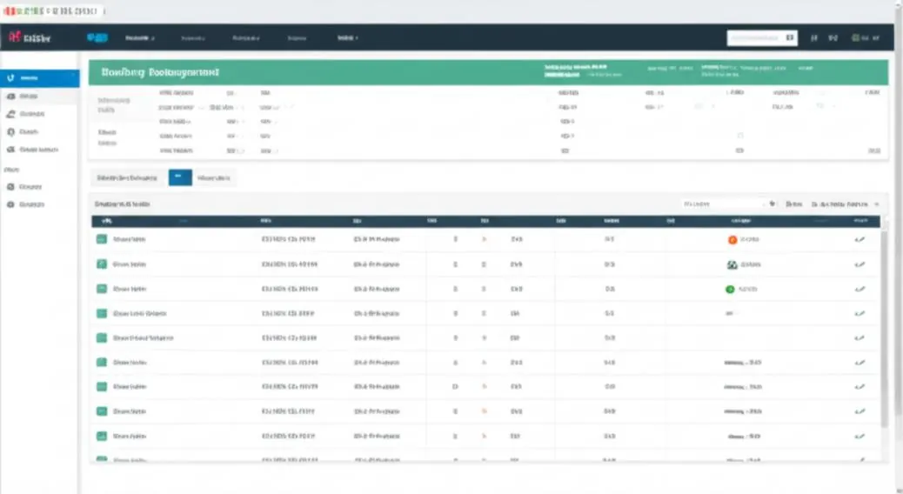Click the gray tab left of the blue tab
903x494 pixels.
[x=127, y=178]
